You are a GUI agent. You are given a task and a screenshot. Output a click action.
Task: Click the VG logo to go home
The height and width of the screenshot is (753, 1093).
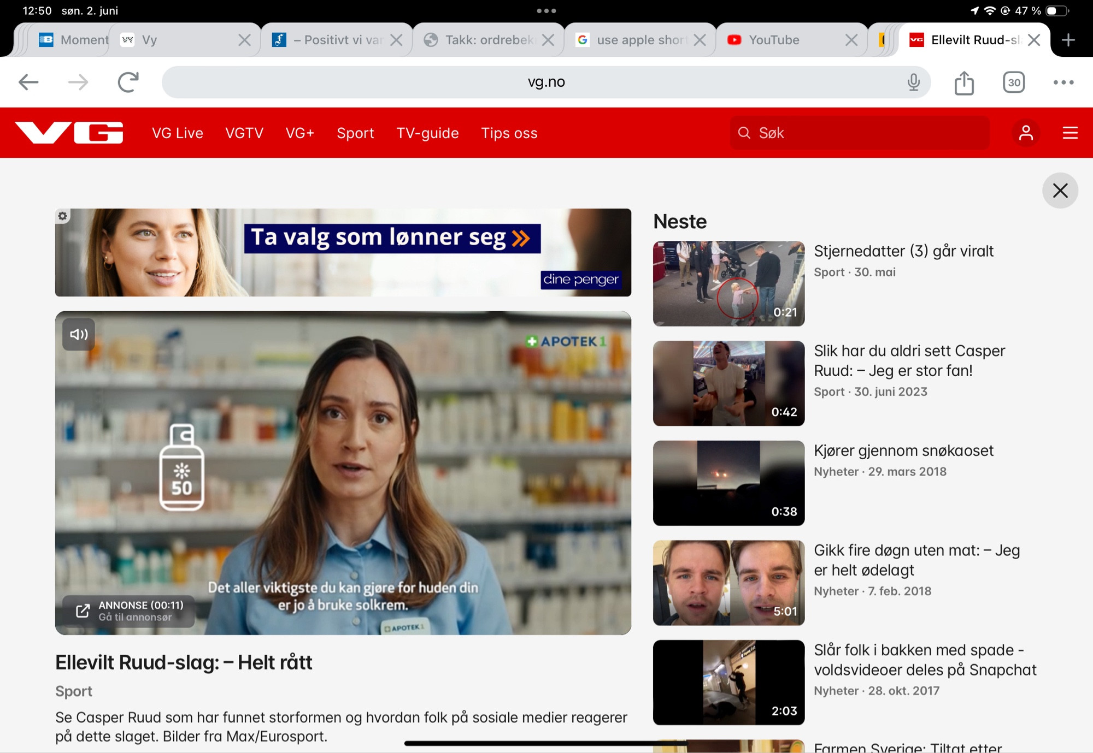pos(70,133)
